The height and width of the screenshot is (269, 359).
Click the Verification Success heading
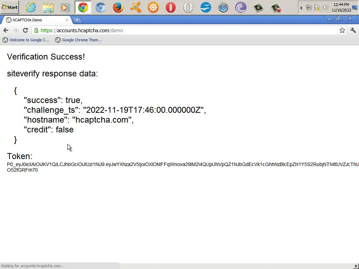46,57
